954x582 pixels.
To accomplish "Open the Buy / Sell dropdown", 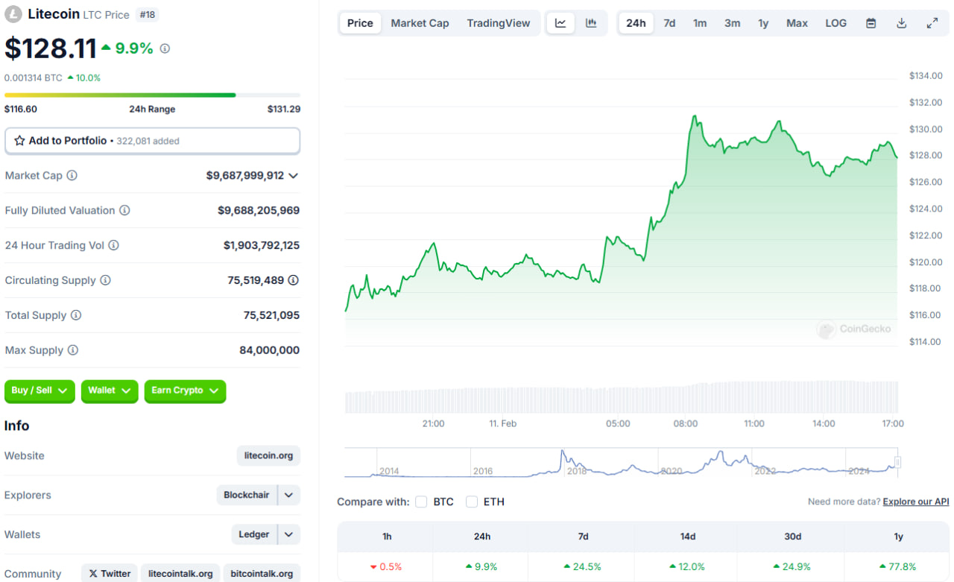I will [x=40, y=391].
